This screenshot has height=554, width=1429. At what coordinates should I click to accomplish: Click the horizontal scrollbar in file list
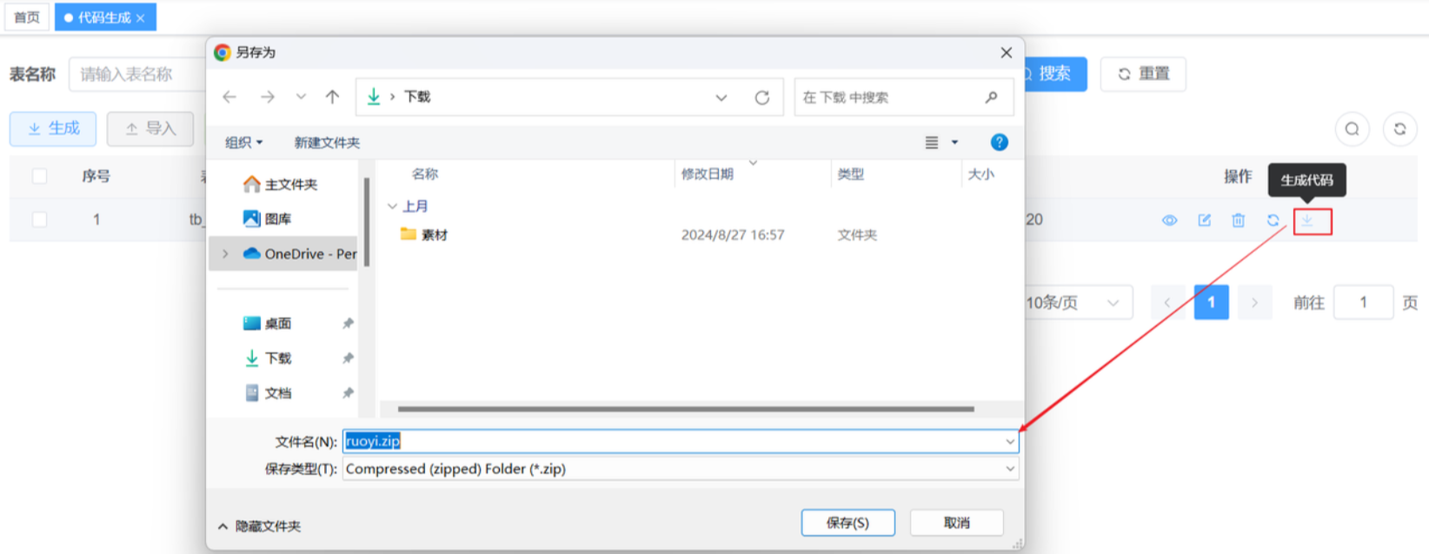[x=685, y=409]
